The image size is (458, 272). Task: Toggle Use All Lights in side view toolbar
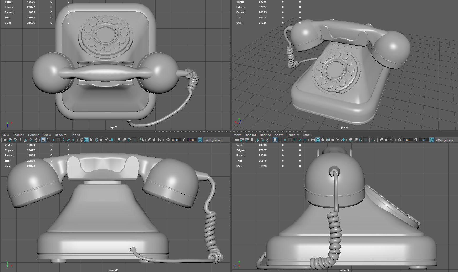pos(338,140)
